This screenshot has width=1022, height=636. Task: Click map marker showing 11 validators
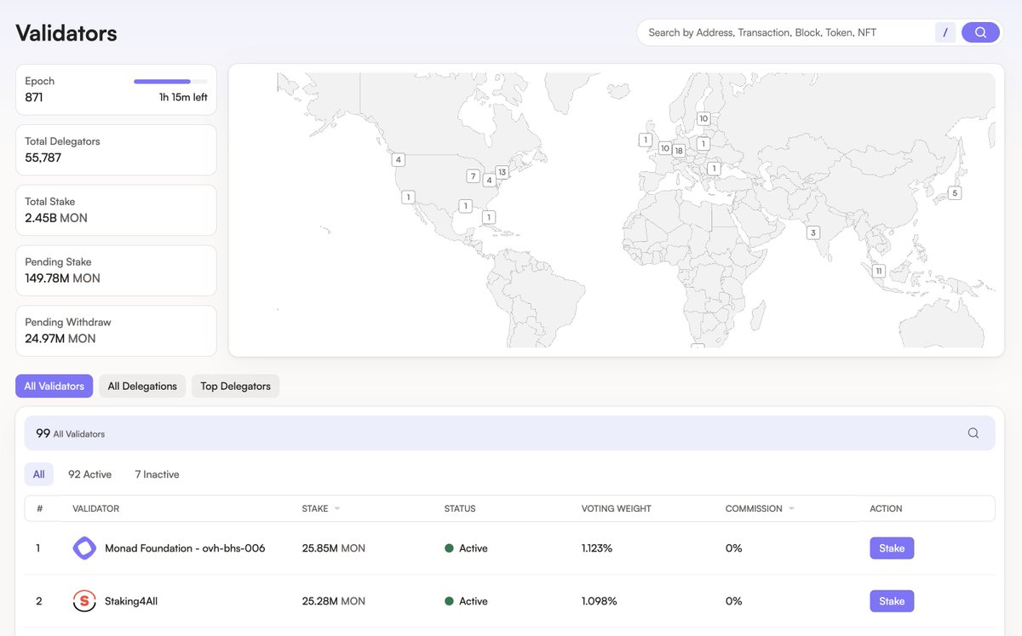tap(879, 271)
